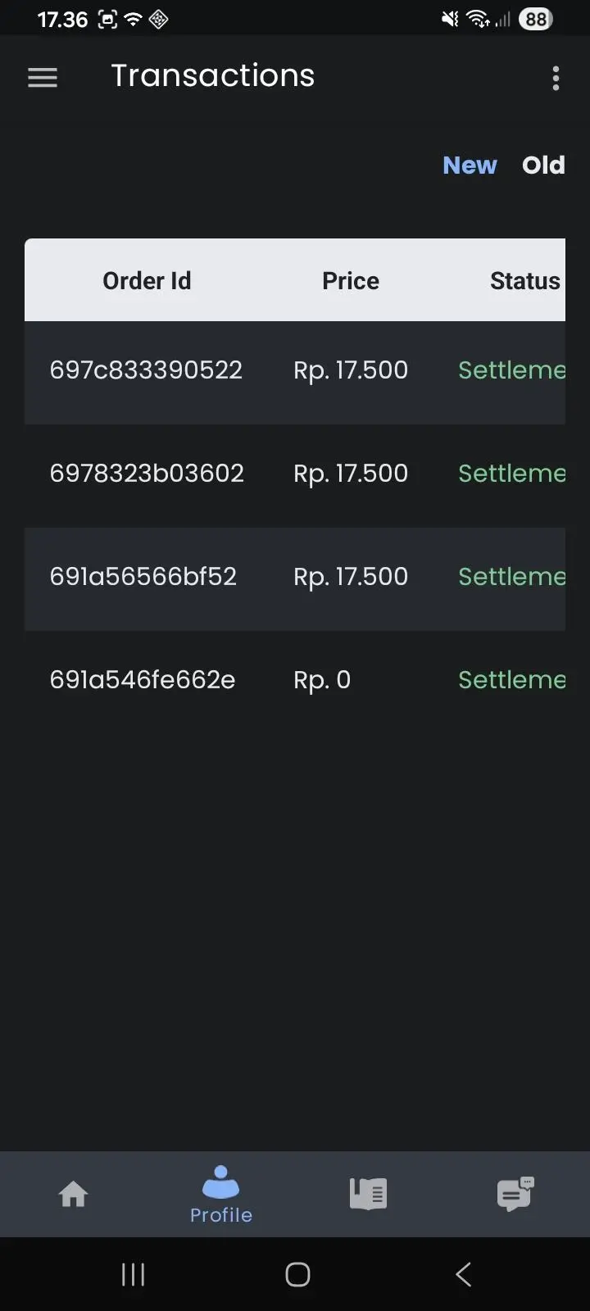The width and height of the screenshot is (590, 1311).
Task: Select the Status column header
Action: pyautogui.click(x=525, y=281)
